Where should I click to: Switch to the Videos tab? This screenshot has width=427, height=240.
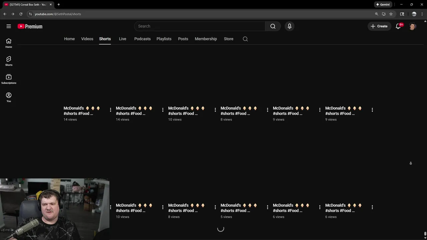[x=87, y=39]
